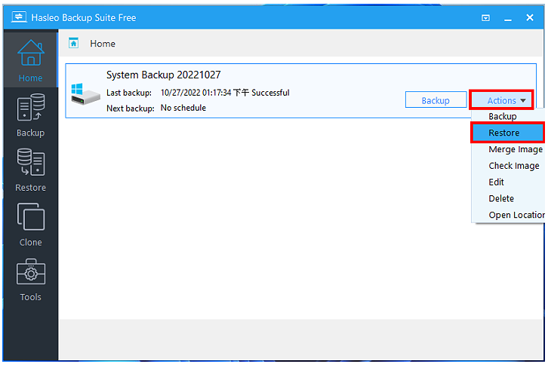
Task: Close the Hasleo Backup Suite window
Action: click(530, 17)
